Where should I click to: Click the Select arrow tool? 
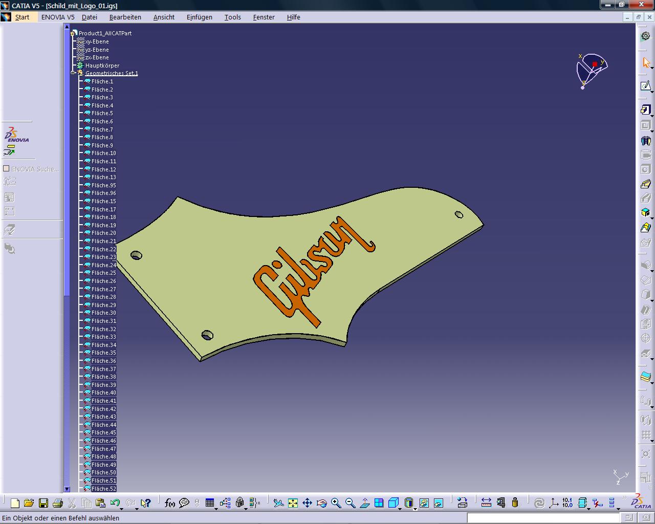(646, 62)
